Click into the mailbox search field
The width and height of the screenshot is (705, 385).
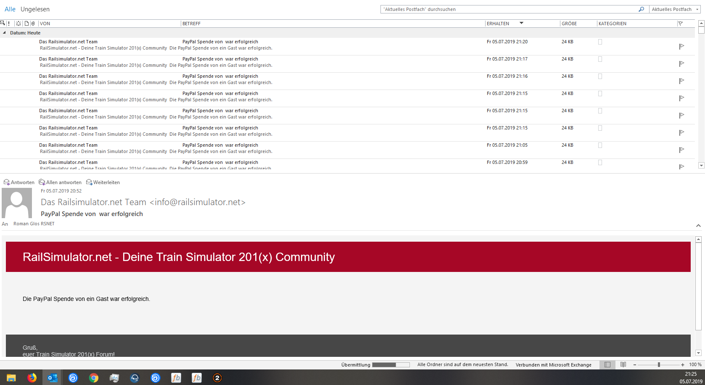point(510,9)
